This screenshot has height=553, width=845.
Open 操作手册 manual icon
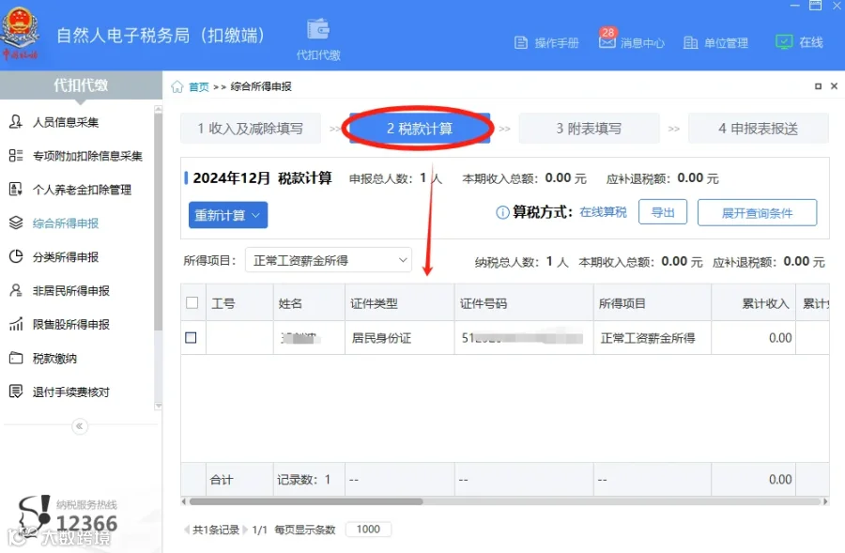point(521,42)
